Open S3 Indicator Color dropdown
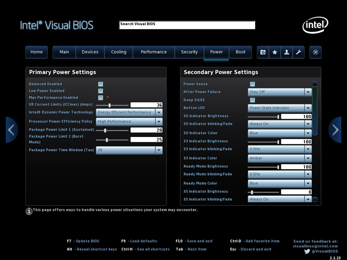The height and width of the screenshot is (260, 347). [280, 158]
